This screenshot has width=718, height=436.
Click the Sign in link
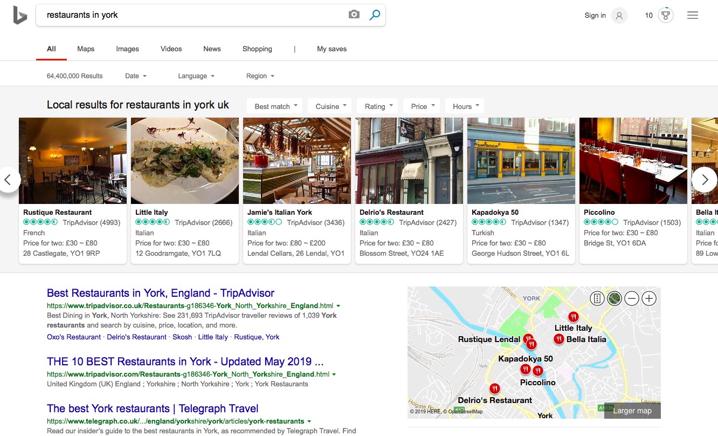(x=595, y=16)
